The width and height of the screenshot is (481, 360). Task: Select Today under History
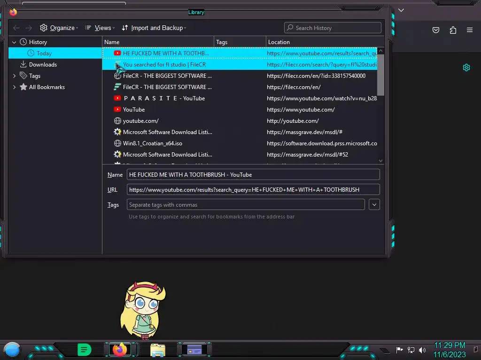[x=55, y=53]
